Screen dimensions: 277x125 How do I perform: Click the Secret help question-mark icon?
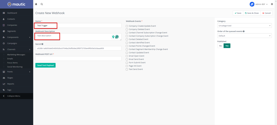[42, 44]
